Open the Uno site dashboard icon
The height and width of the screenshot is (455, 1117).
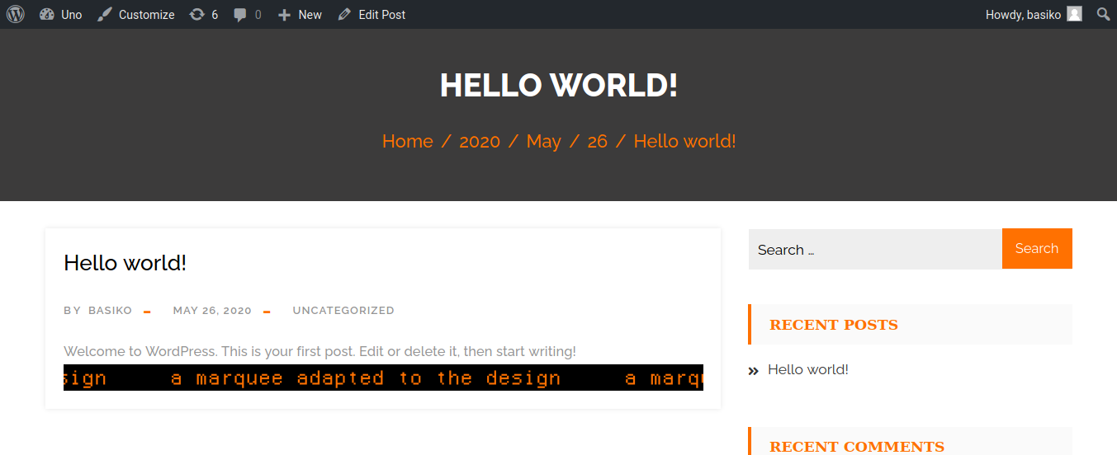[46, 14]
